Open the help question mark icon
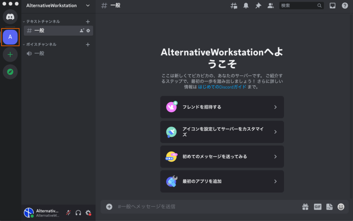353x221 pixels. pos(345,6)
